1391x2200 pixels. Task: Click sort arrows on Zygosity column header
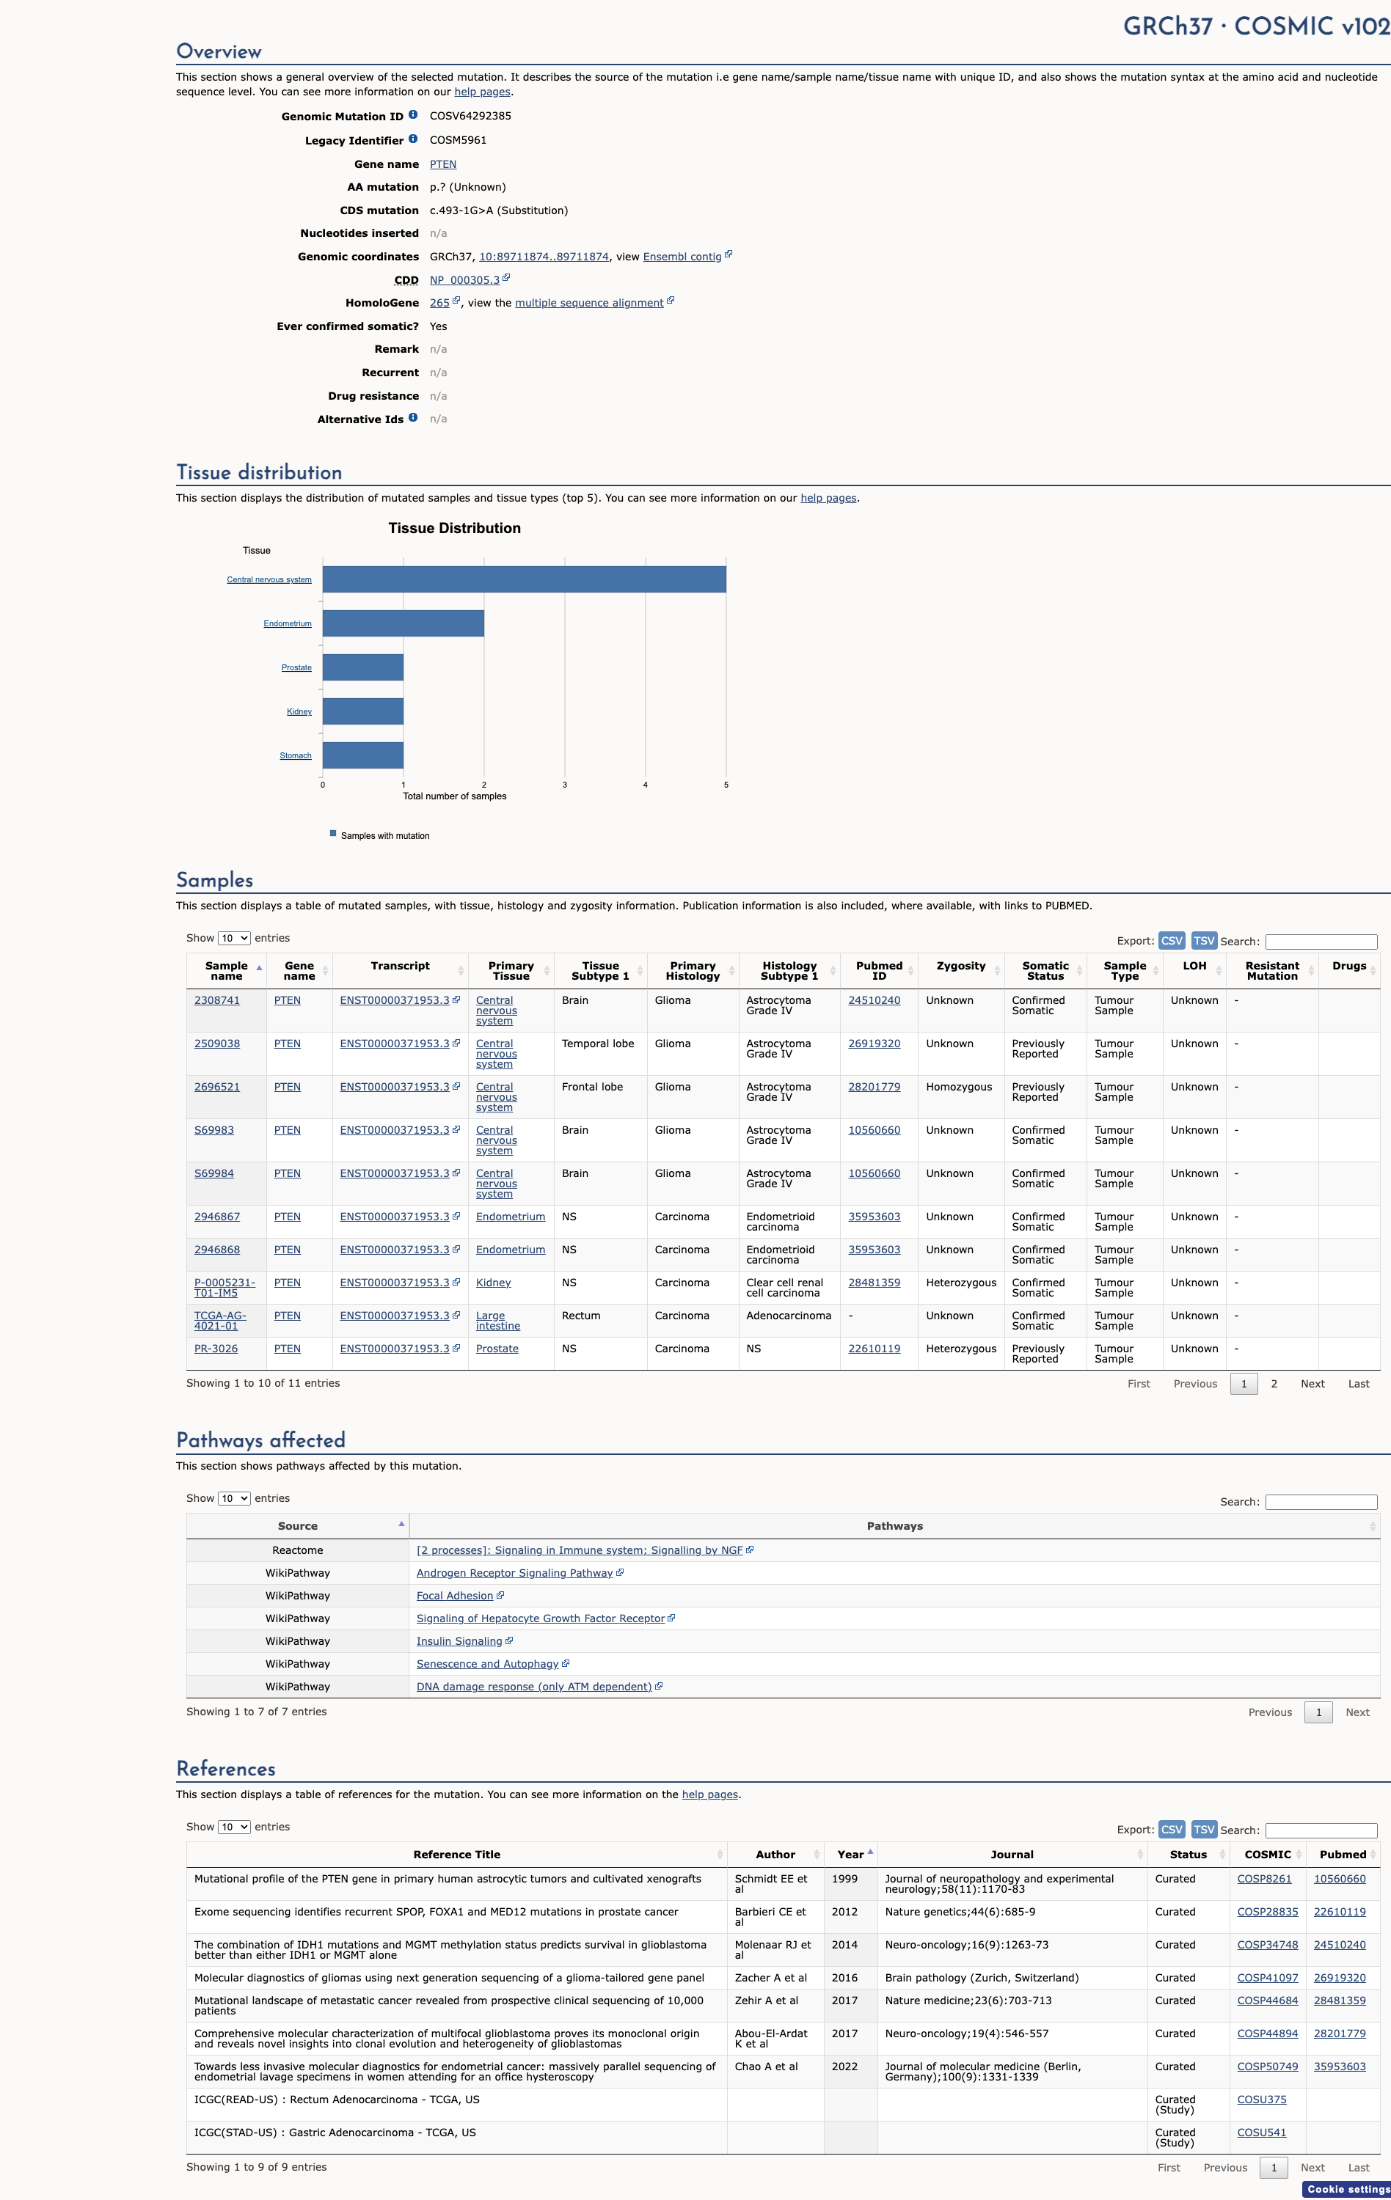coord(997,970)
